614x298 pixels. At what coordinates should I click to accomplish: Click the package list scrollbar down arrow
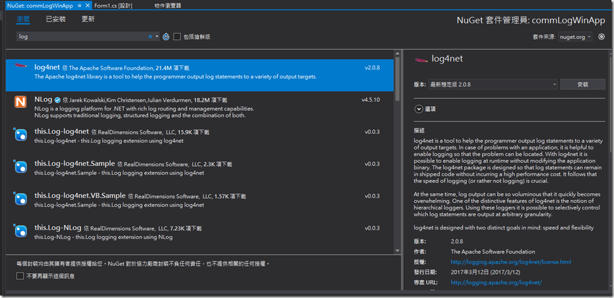point(397,251)
